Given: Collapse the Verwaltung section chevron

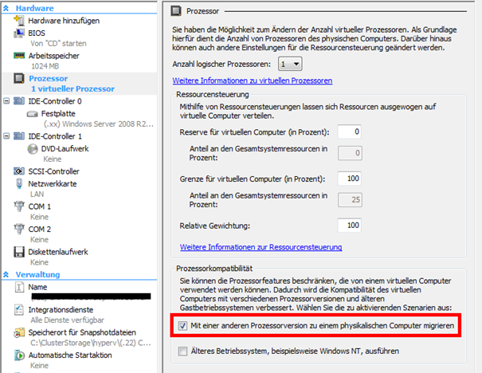Looking at the screenshot, I should 6,275.
